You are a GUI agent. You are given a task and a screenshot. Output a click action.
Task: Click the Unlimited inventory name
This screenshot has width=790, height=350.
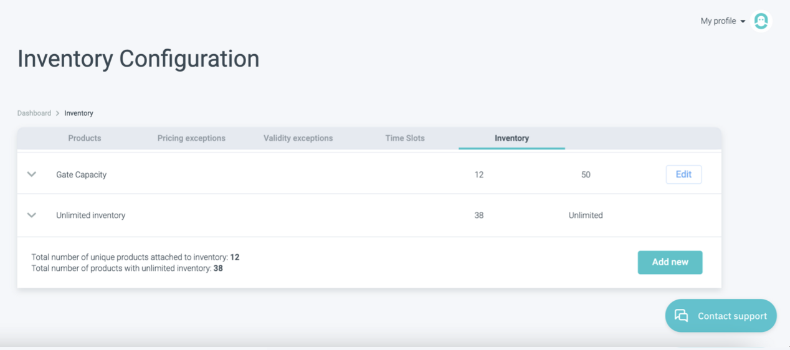91,215
